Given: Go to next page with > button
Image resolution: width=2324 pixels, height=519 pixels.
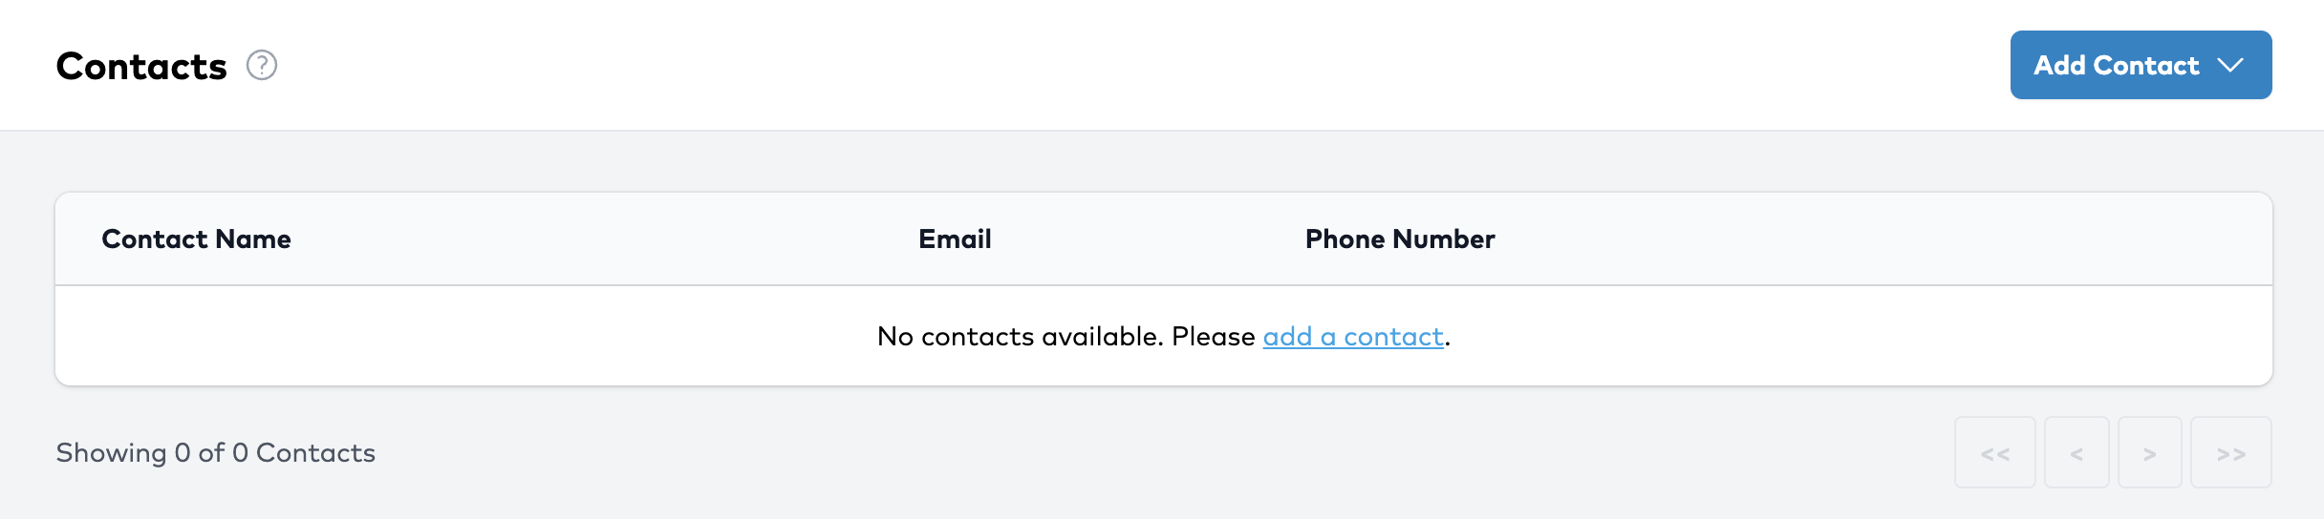Looking at the screenshot, I should (2149, 453).
